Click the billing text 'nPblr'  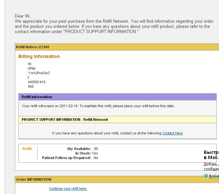tap(32, 68)
